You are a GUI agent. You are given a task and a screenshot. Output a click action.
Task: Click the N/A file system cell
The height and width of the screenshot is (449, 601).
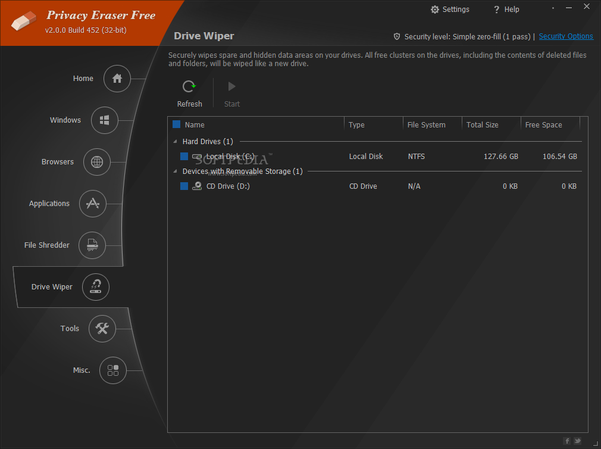coord(414,186)
